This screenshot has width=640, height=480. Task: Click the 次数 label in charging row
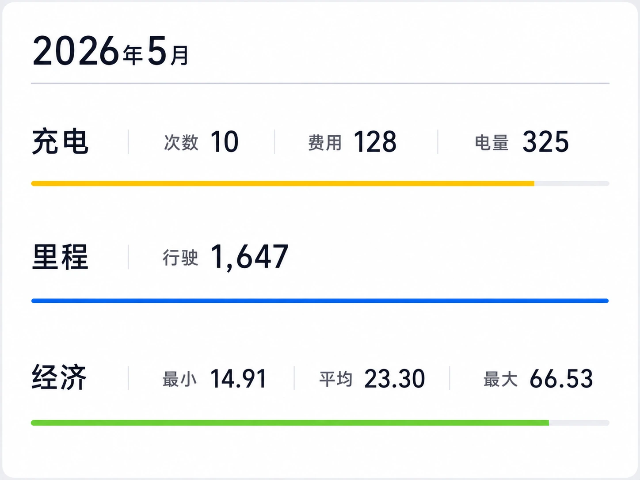tap(181, 143)
